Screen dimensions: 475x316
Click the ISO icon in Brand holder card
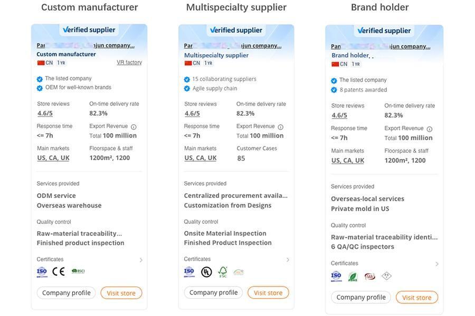click(336, 276)
